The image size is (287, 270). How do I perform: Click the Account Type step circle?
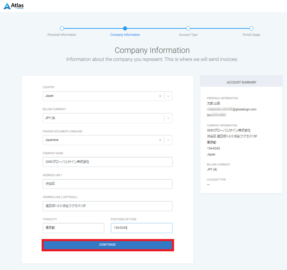coord(188,28)
